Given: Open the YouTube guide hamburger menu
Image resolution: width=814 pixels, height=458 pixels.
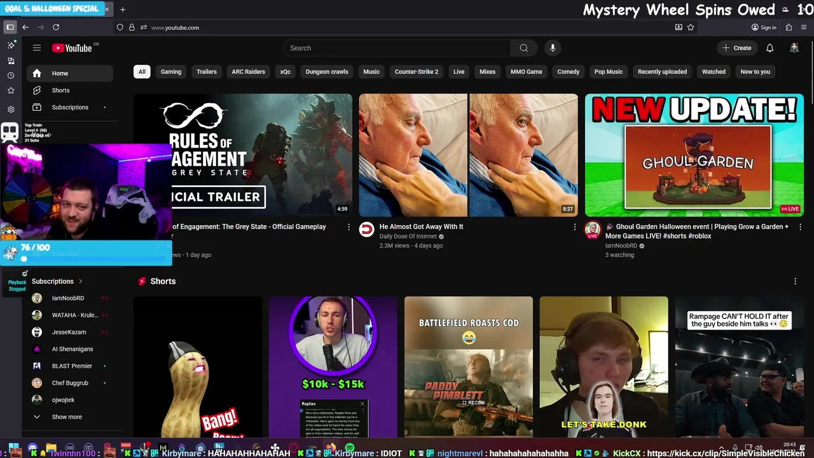Looking at the screenshot, I should (x=37, y=48).
